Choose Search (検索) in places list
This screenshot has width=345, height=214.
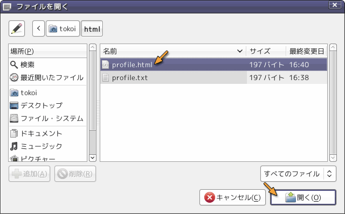[x=47, y=65]
